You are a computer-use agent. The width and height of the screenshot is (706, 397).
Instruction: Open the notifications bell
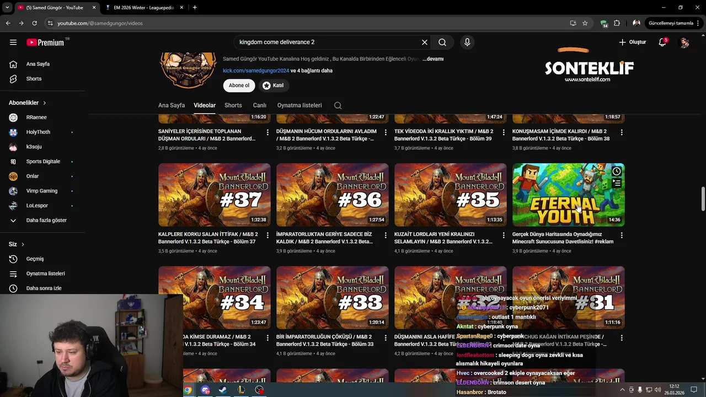pyautogui.click(x=662, y=42)
